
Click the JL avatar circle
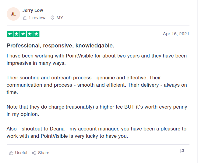pos(13,14)
